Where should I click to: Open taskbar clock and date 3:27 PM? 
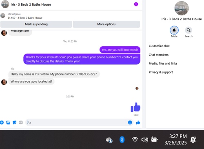click(175, 140)
